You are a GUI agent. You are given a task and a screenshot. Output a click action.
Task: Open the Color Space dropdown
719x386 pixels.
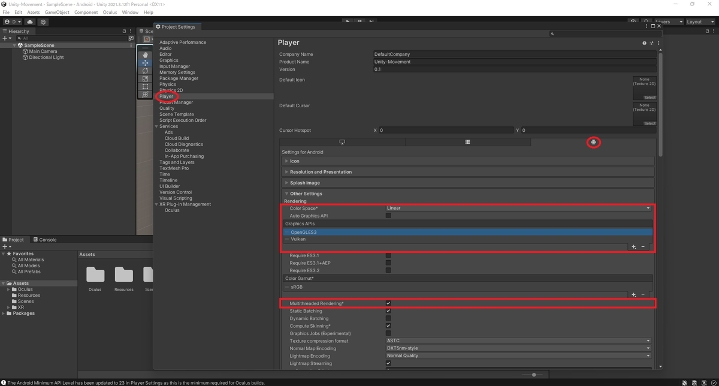point(518,208)
